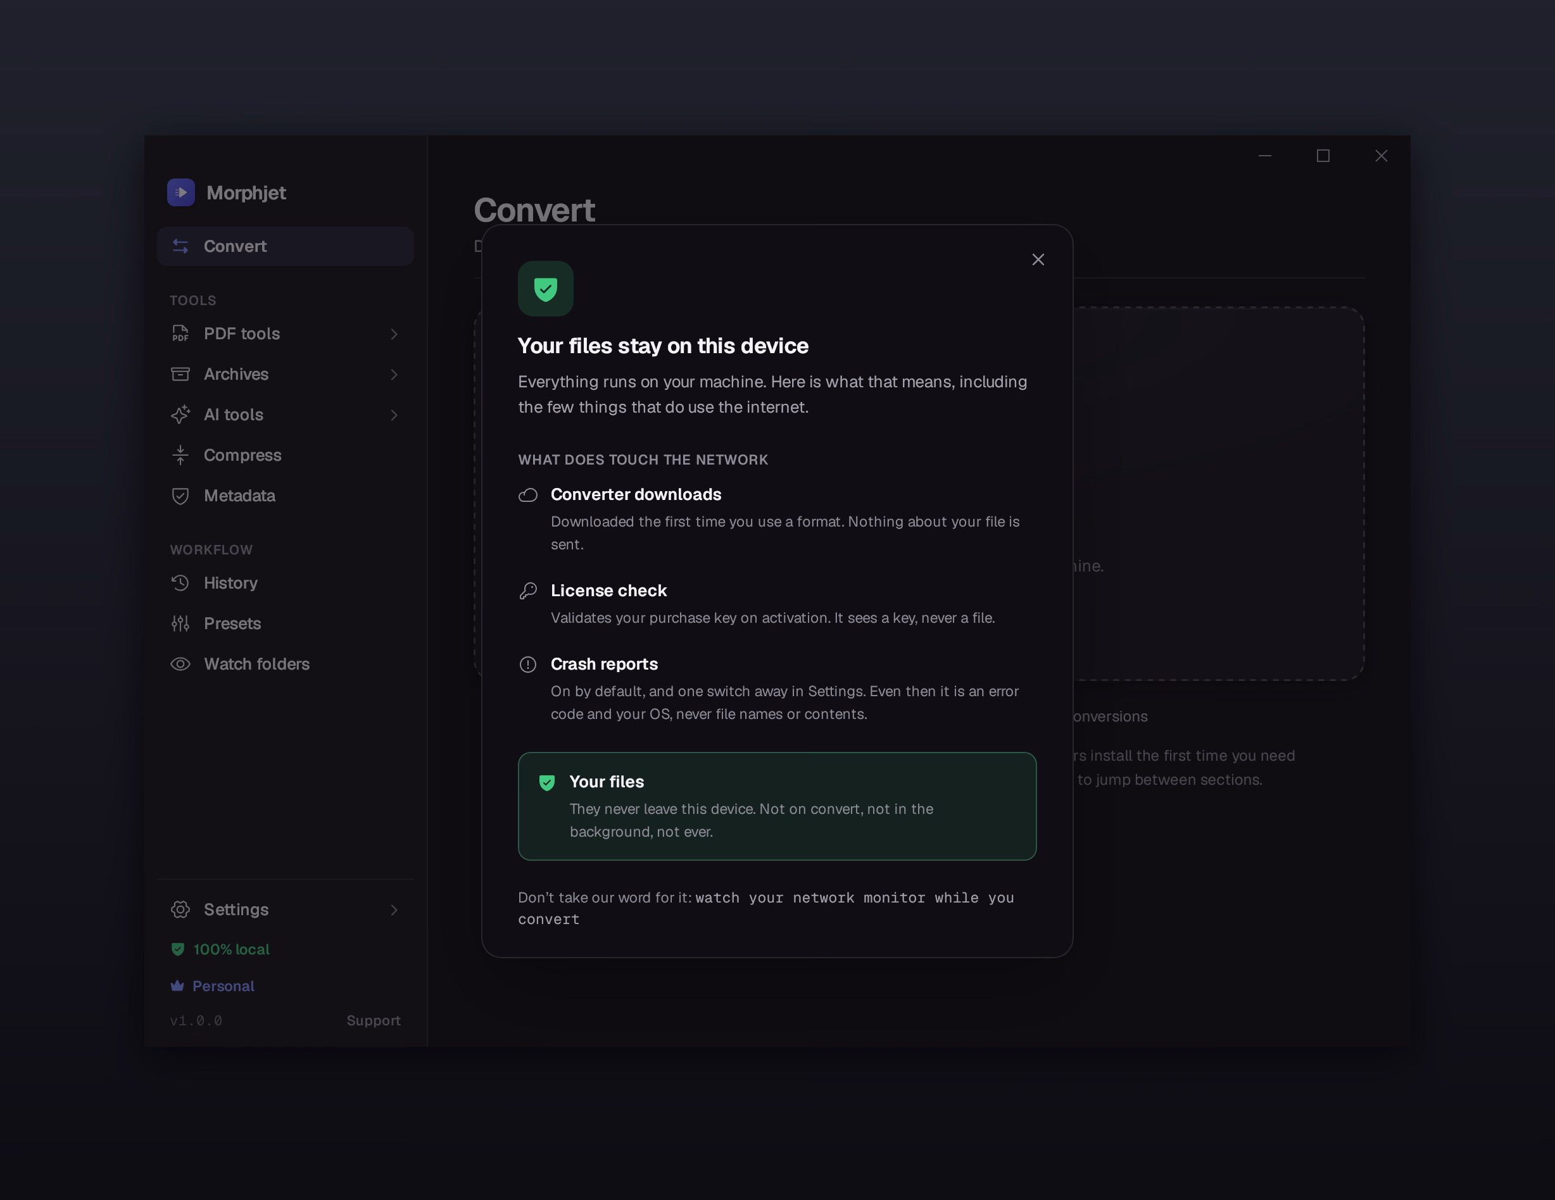Click the 'Crash reports' title

(604, 664)
